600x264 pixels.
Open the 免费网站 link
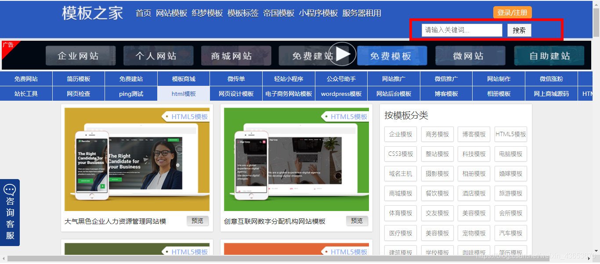pyautogui.click(x=26, y=79)
